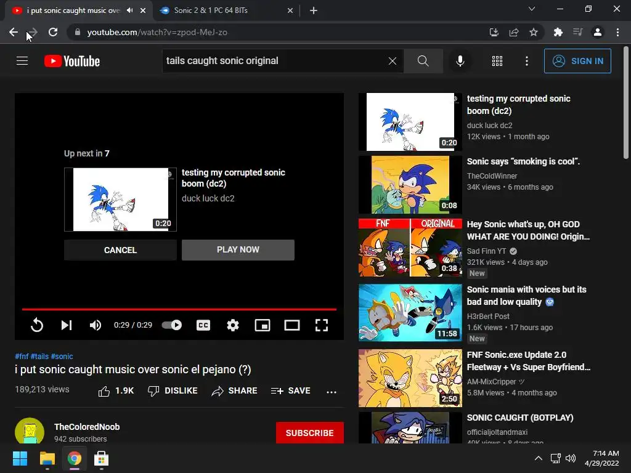Click the address bar URL

coord(157,32)
